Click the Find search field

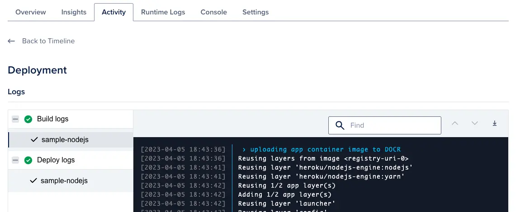385,125
